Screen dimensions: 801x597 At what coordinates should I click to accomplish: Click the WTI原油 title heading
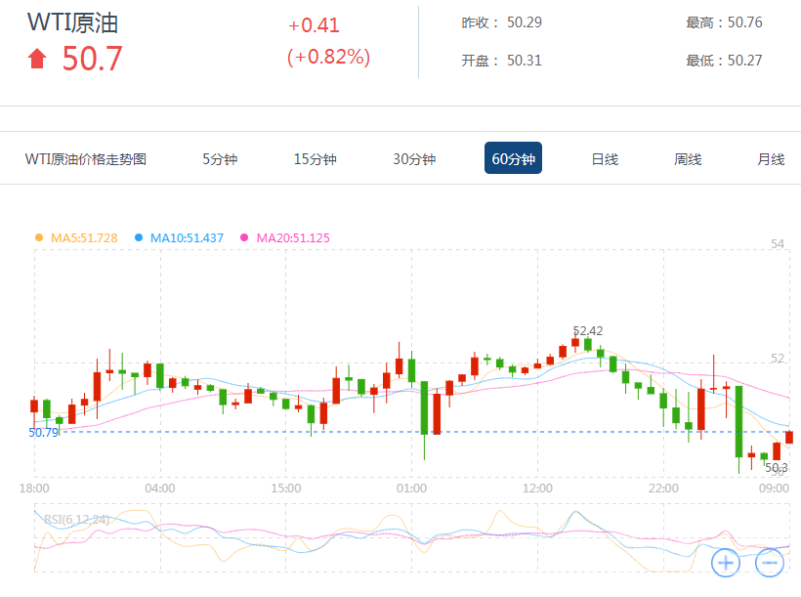[x=72, y=23]
